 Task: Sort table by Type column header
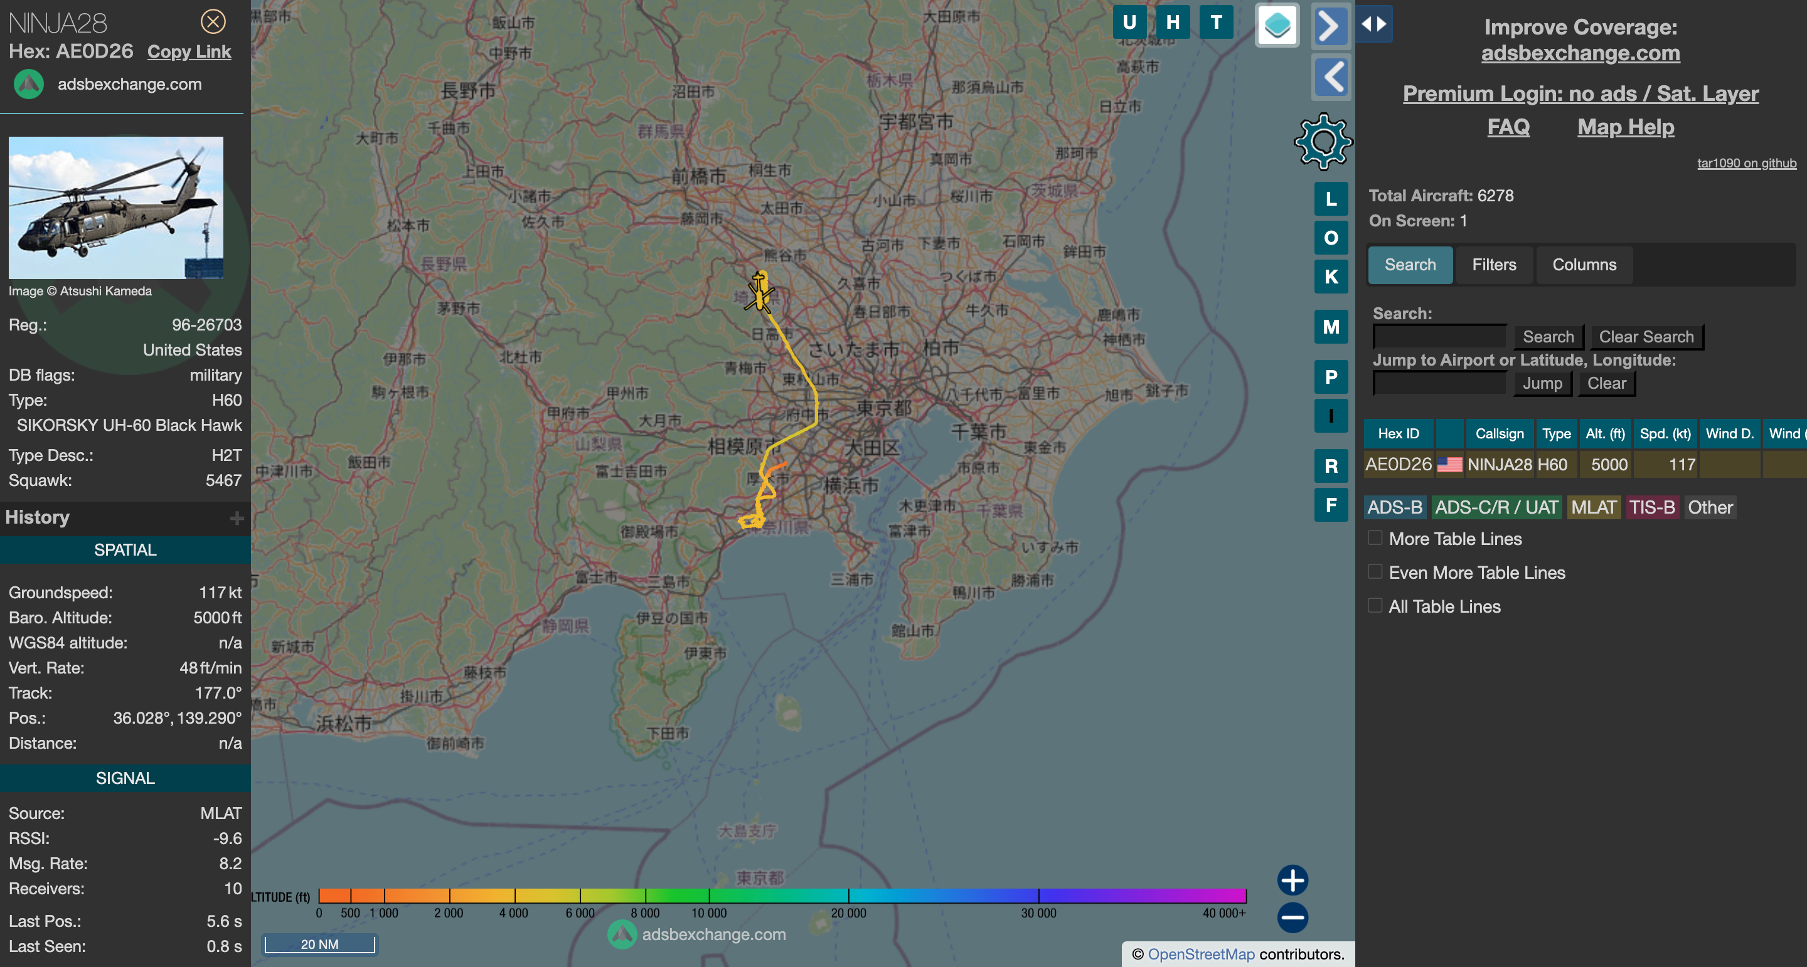point(1556,433)
